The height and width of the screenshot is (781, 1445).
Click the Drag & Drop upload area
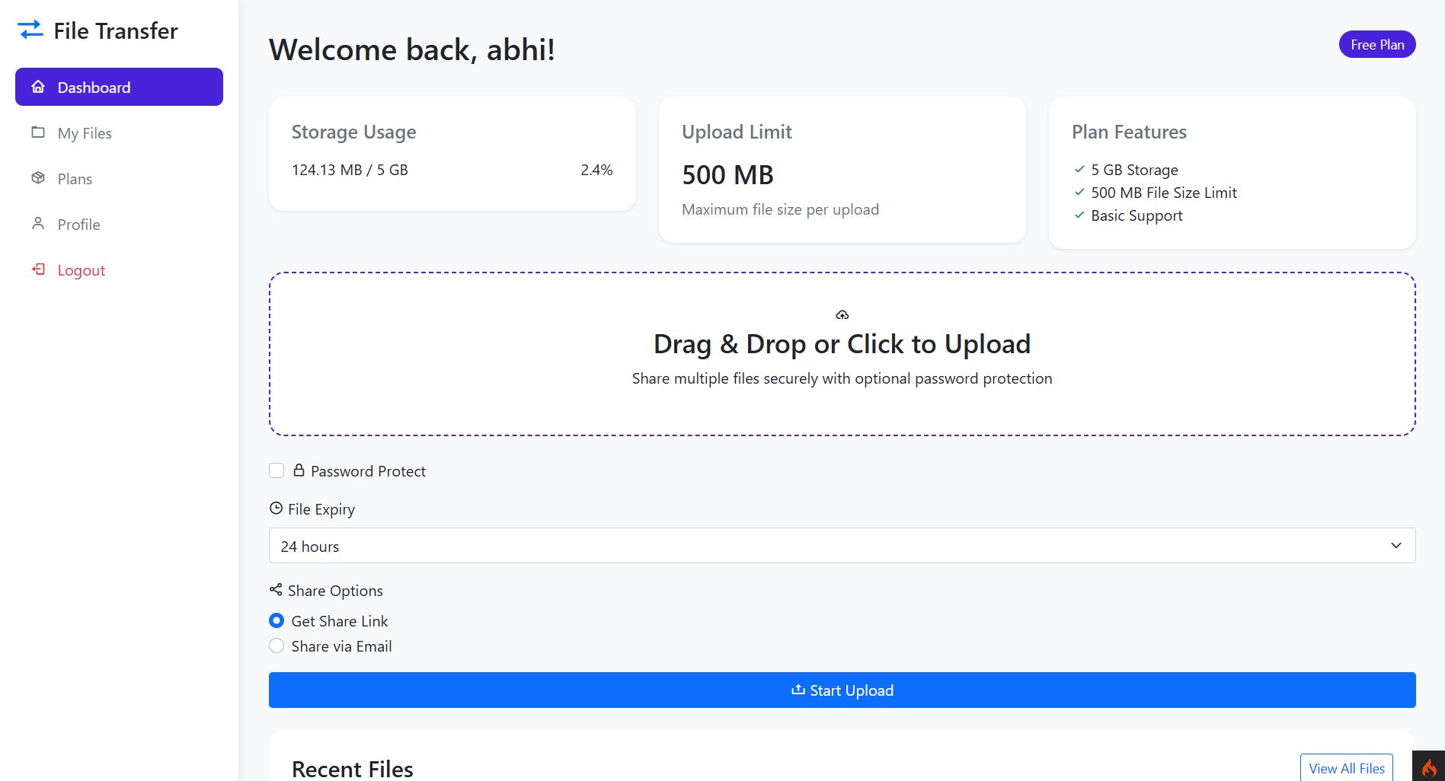pyautogui.click(x=842, y=354)
